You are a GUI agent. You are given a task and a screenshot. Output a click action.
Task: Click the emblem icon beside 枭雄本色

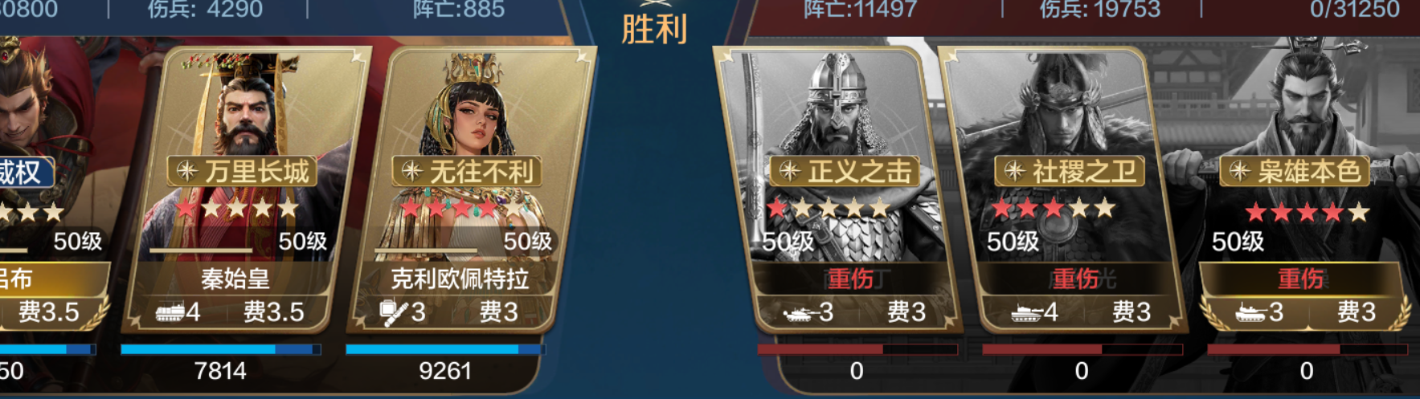[1240, 170]
